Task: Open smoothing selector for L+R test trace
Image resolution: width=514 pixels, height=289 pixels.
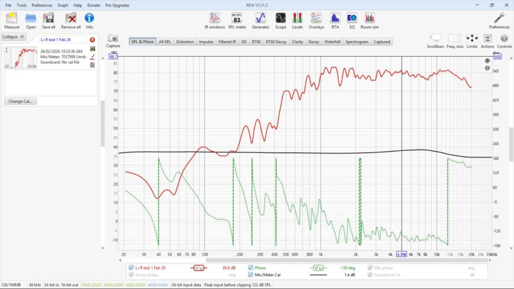Action: pos(199,268)
